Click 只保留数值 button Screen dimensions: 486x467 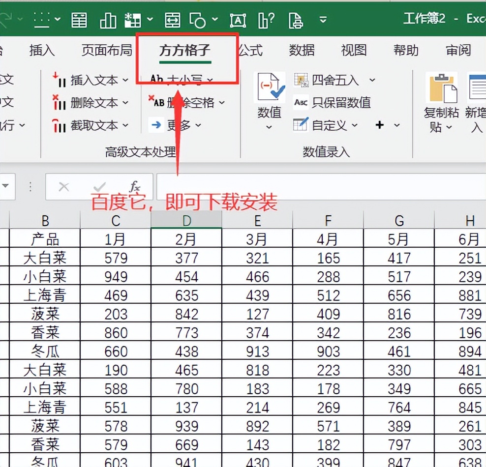tap(332, 103)
